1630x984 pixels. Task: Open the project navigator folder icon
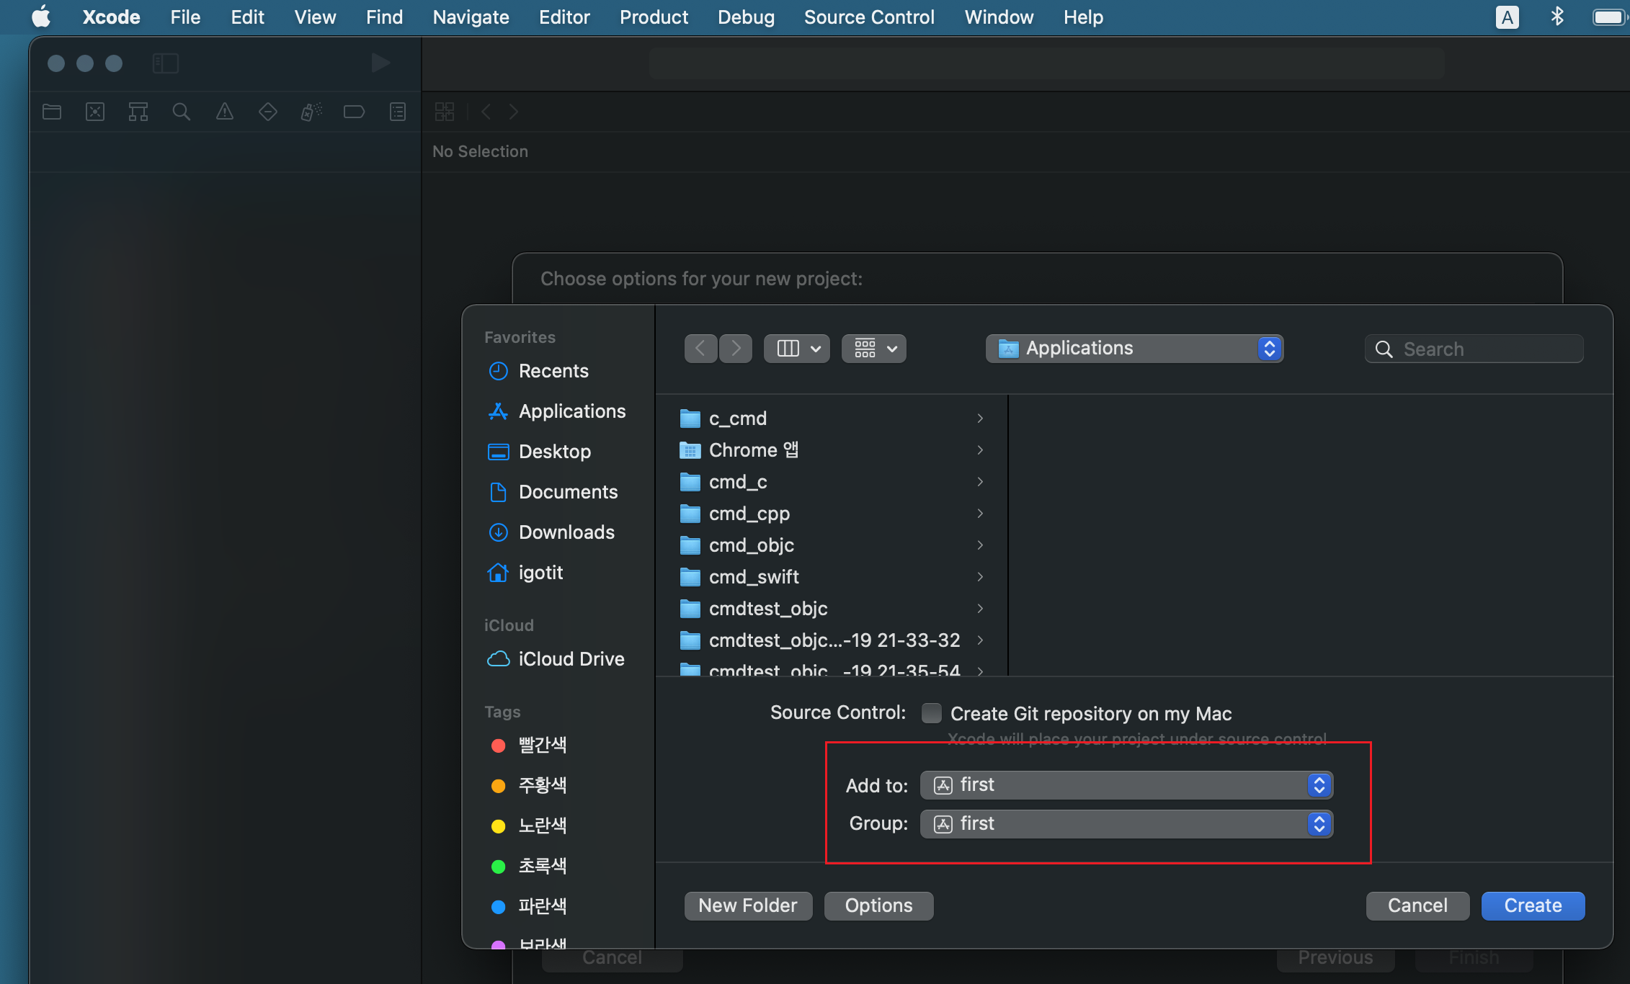coord(52,112)
